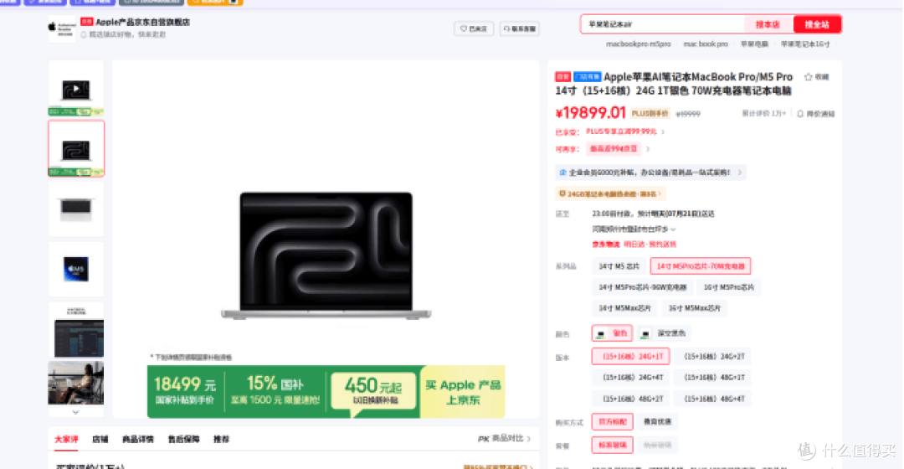View the keyboard top-down thumbnail

point(76,209)
